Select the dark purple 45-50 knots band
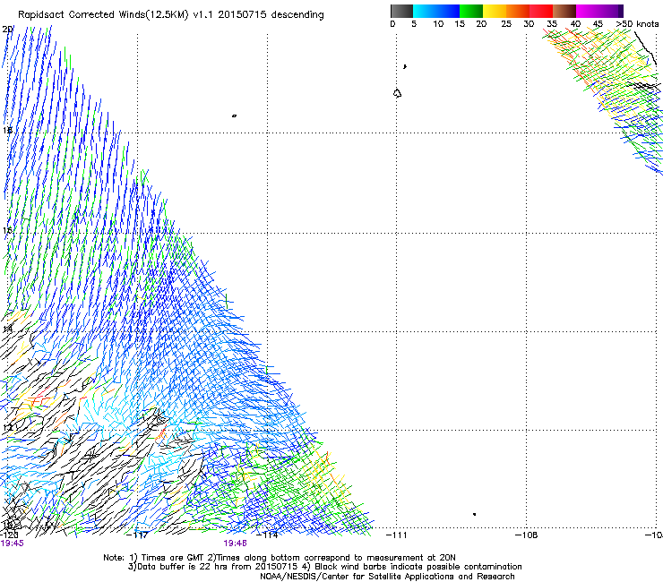The image size is (663, 582). click(x=611, y=11)
